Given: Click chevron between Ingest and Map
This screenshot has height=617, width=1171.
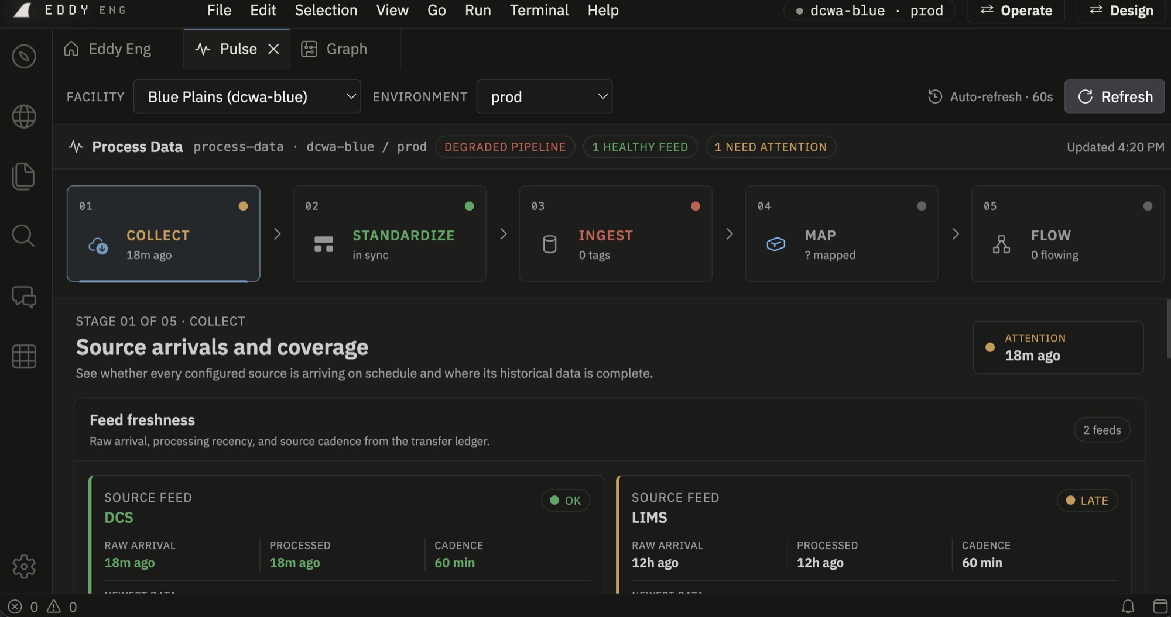Looking at the screenshot, I should (x=730, y=234).
